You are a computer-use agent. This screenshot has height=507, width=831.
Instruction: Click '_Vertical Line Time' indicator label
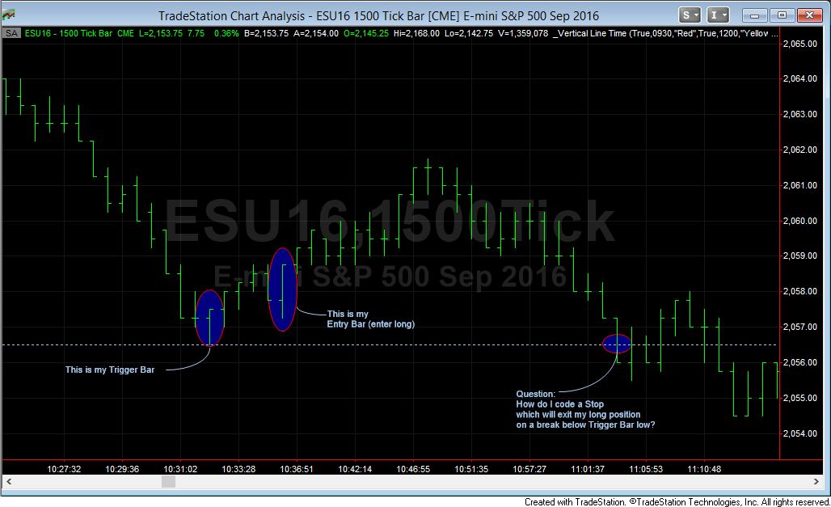590,33
